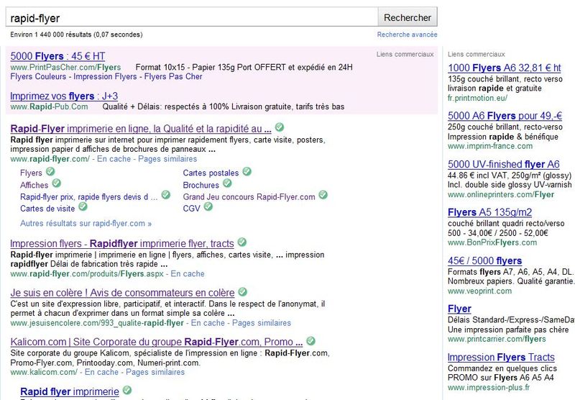Open Kalicom.com Site Corporate result
The image size is (575, 400).
157,342
